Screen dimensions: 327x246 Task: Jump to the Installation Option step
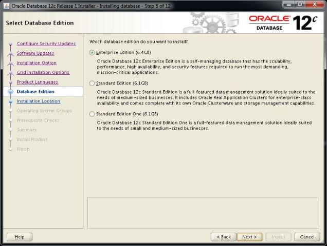click(37, 63)
